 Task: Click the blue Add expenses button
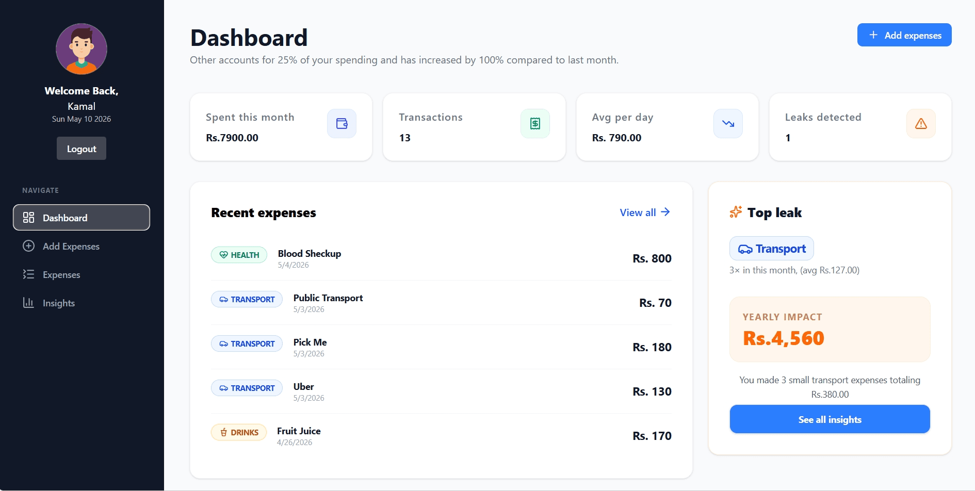tap(904, 35)
